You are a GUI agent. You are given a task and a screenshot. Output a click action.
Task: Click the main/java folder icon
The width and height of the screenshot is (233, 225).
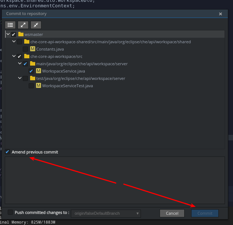(33, 63)
